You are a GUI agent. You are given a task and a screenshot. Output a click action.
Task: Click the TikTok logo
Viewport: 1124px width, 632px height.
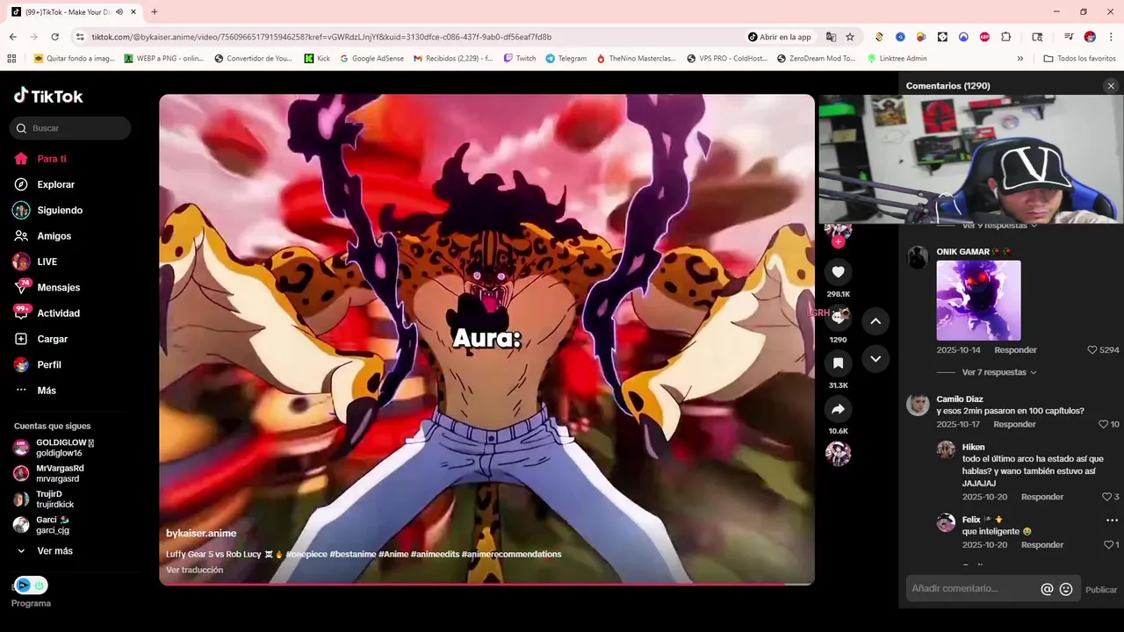(48, 96)
